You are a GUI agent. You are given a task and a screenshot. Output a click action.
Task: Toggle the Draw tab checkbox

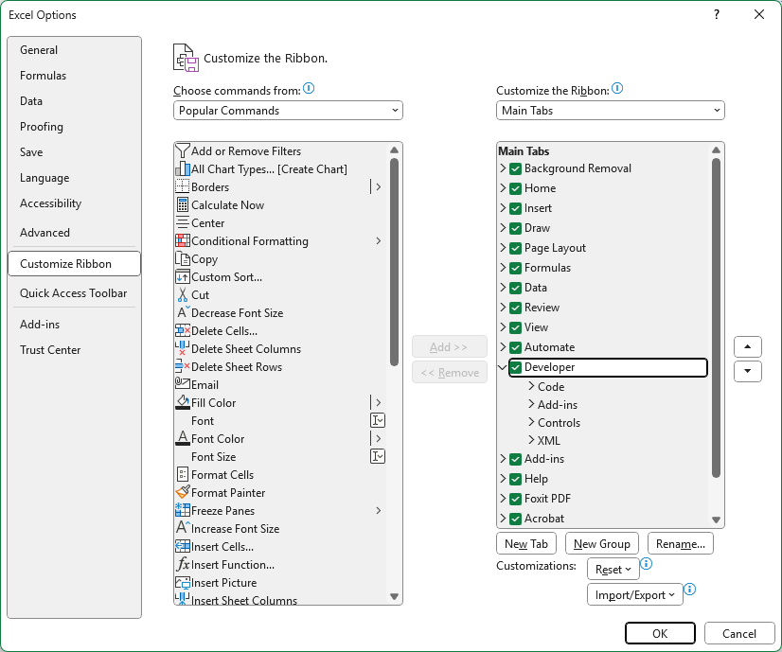tap(515, 229)
